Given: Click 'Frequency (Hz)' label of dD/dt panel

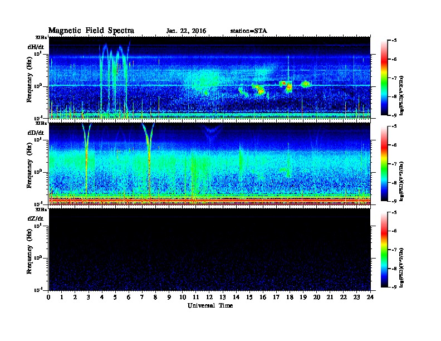Looking at the screenshot, I should 30,165.
